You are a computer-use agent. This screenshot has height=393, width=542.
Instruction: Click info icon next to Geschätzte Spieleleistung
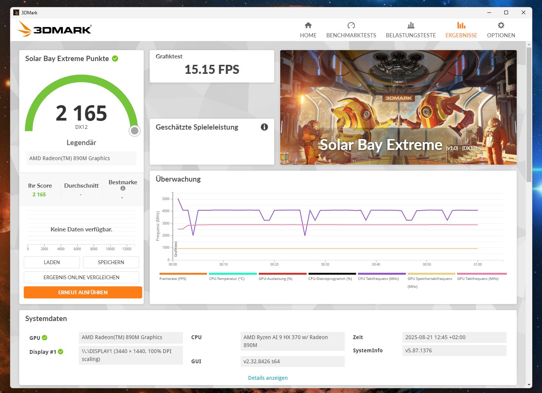tap(264, 127)
